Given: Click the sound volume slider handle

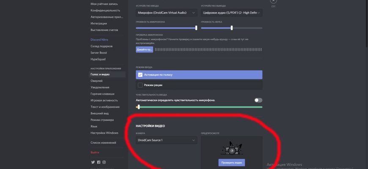Looking at the screenshot, I should (x=232, y=28).
